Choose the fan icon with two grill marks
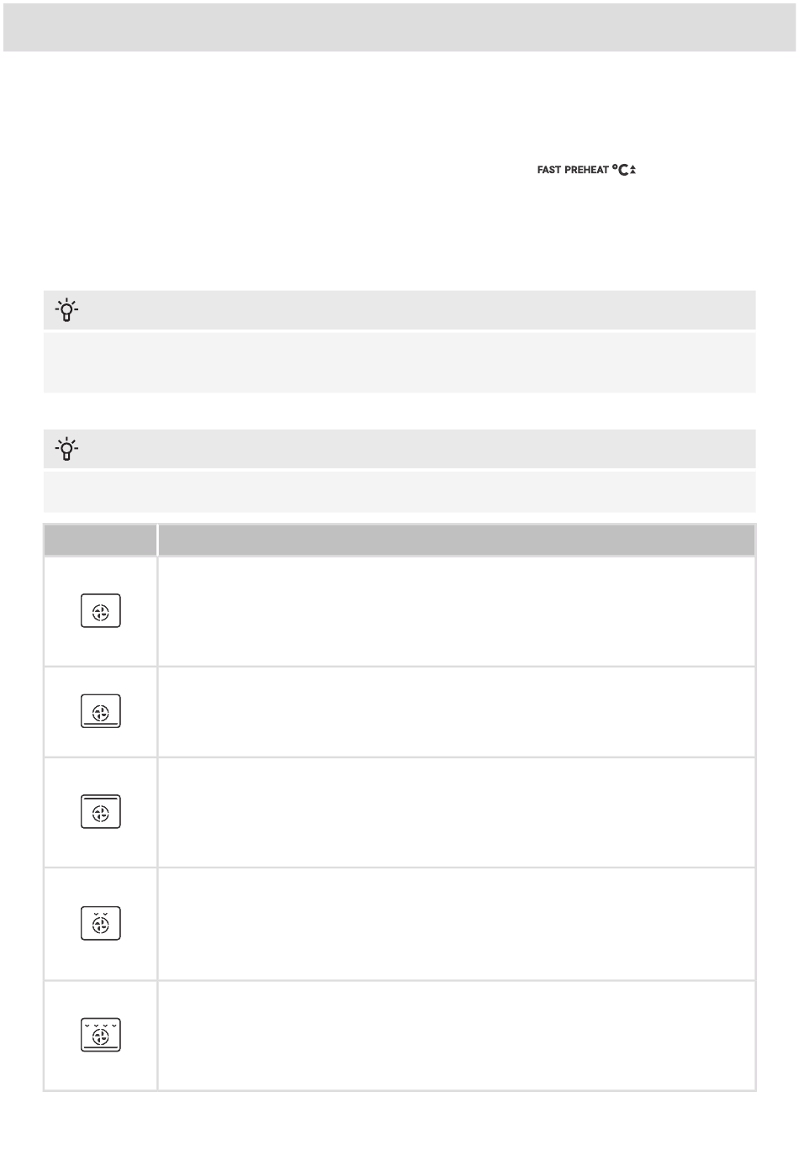 101,923
